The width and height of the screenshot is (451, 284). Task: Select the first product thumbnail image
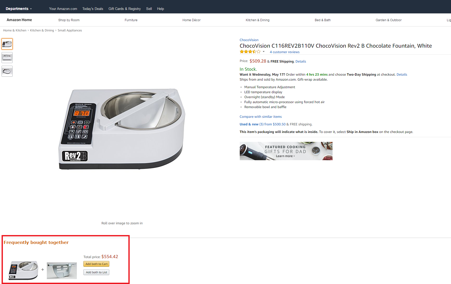[x=7, y=44]
